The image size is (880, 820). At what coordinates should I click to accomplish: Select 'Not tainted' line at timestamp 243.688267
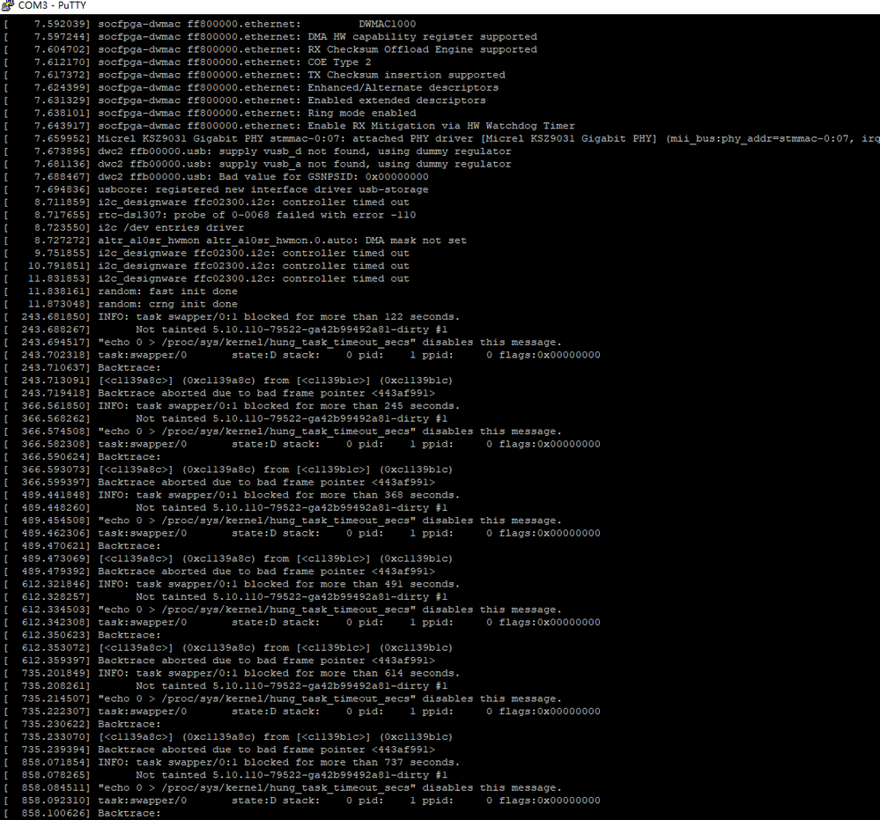tap(226, 329)
